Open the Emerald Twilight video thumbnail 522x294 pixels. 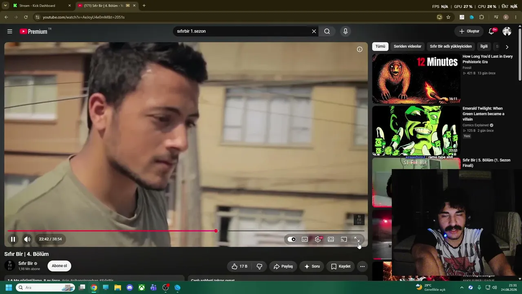[416, 131]
